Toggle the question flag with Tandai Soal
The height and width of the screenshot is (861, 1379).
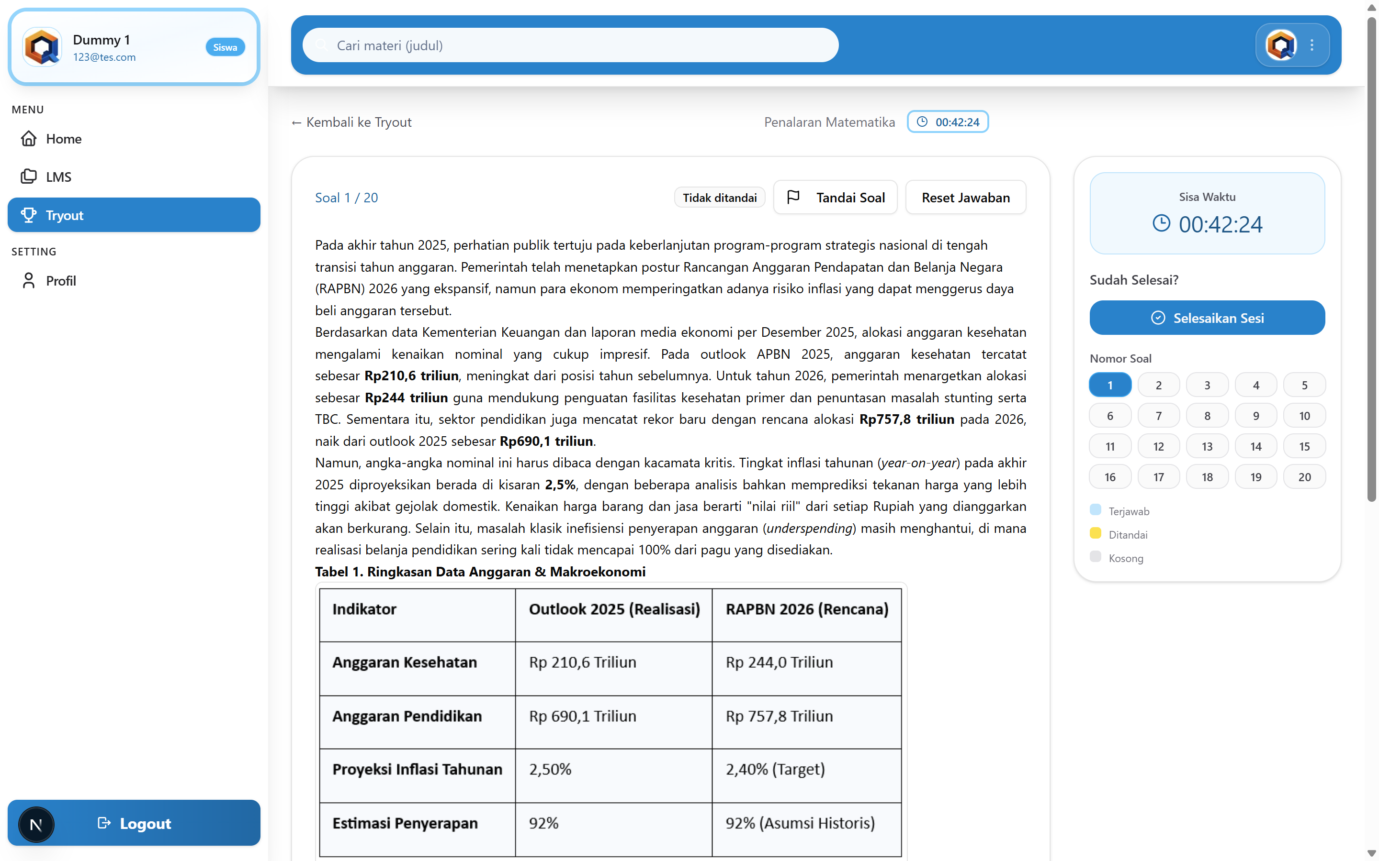click(x=836, y=197)
